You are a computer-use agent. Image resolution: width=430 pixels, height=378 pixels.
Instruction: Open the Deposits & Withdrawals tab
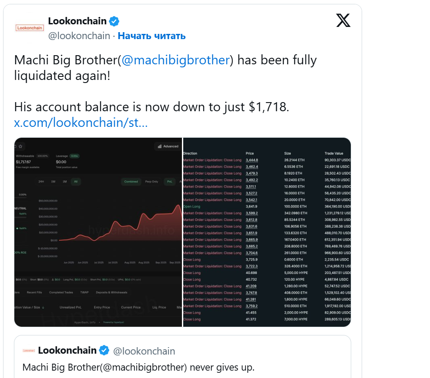(x=111, y=292)
